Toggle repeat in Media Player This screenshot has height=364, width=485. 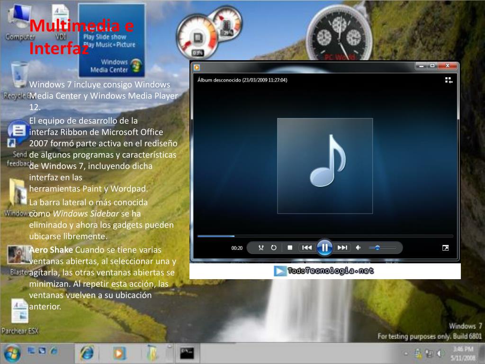click(274, 247)
